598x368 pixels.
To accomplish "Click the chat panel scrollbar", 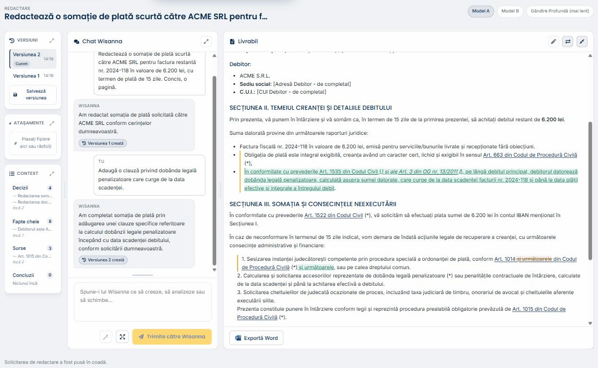I will click(214, 170).
